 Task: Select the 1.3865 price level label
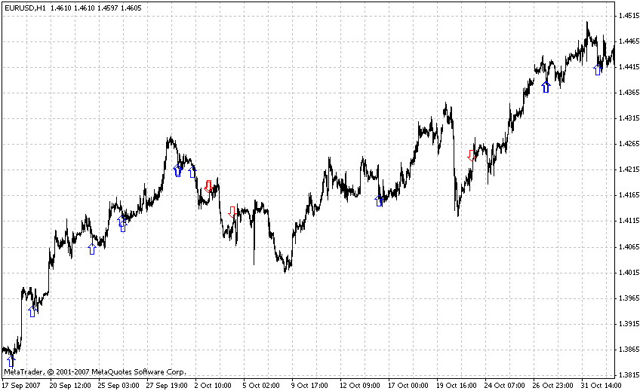629,350
